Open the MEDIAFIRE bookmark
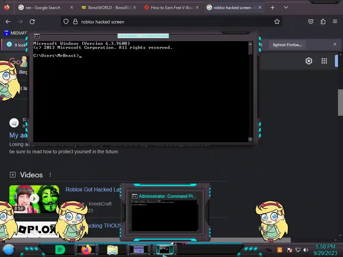The image size is (343, 257). [x=16, y=33]
